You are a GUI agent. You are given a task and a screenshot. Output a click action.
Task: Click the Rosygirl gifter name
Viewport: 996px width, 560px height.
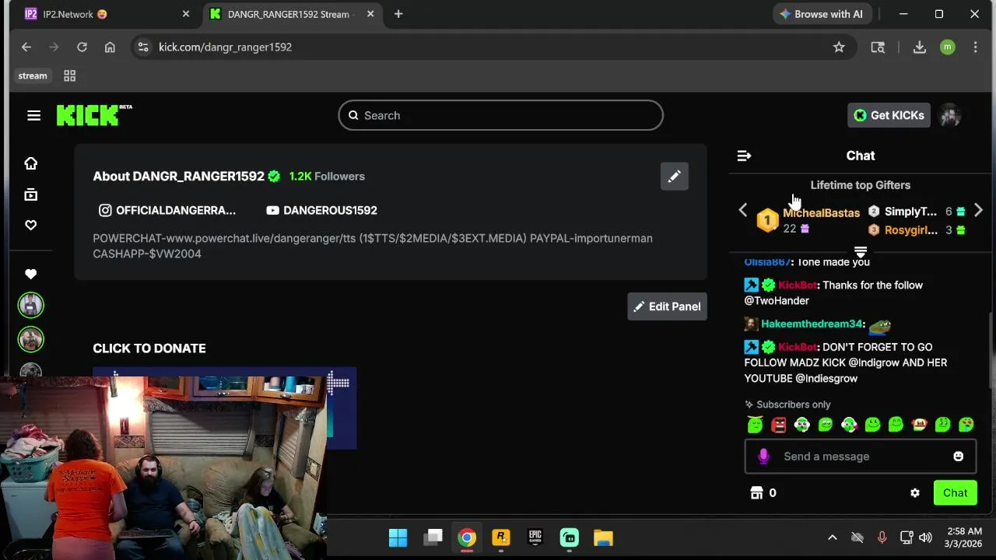click(x=911, y=230)
